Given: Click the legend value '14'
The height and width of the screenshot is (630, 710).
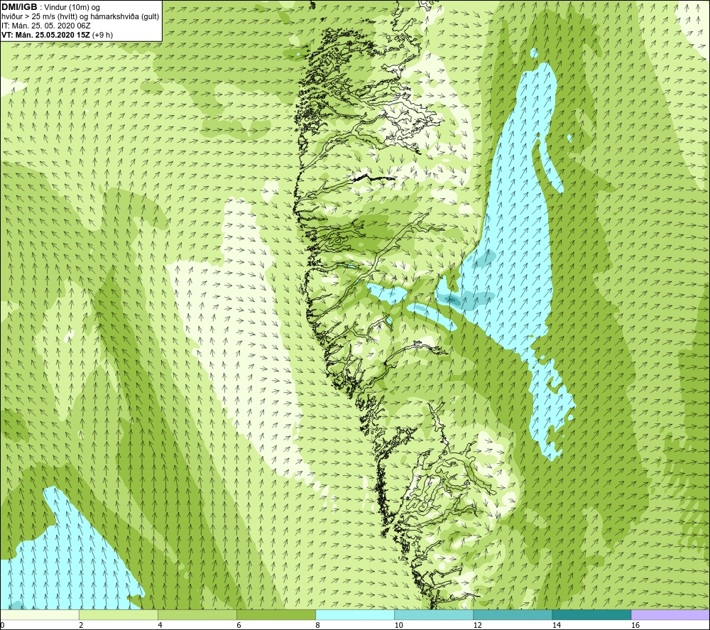Looking at the screenshot, I should [x=556, y=626].
